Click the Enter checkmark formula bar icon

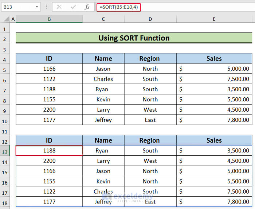click(x=73, y=7)
